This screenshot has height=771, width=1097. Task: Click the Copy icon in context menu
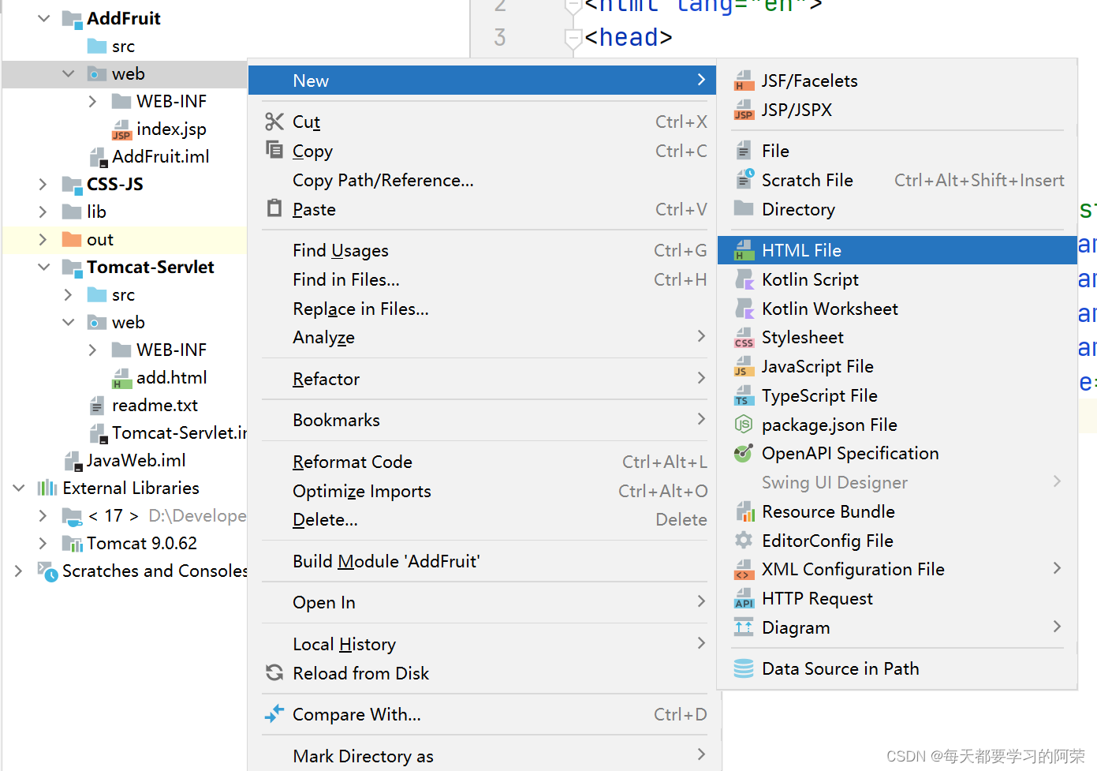[x=274, y=150]
